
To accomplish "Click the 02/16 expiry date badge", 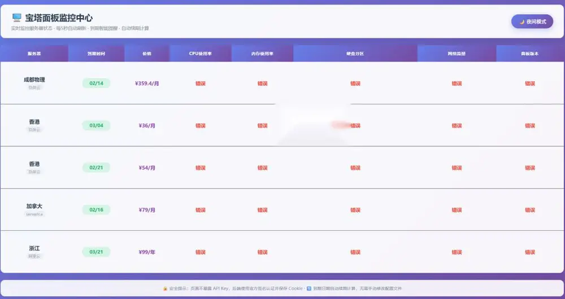I will (x=96, y=210).
